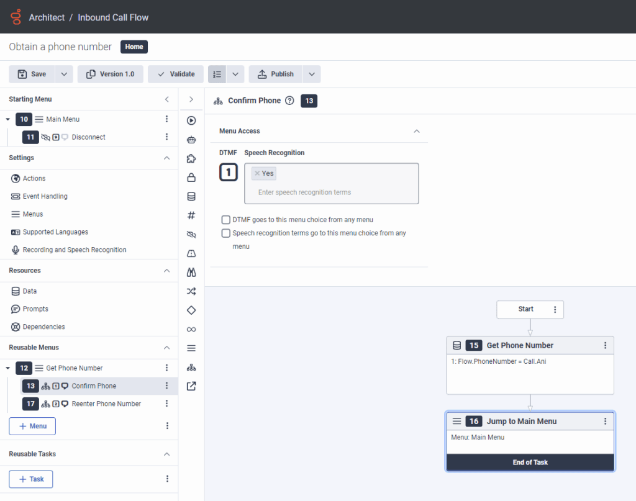This screenshot has height=501, width=636.
Task: Click the padlock icon in toolbox
Action: [x=191, y=178]
